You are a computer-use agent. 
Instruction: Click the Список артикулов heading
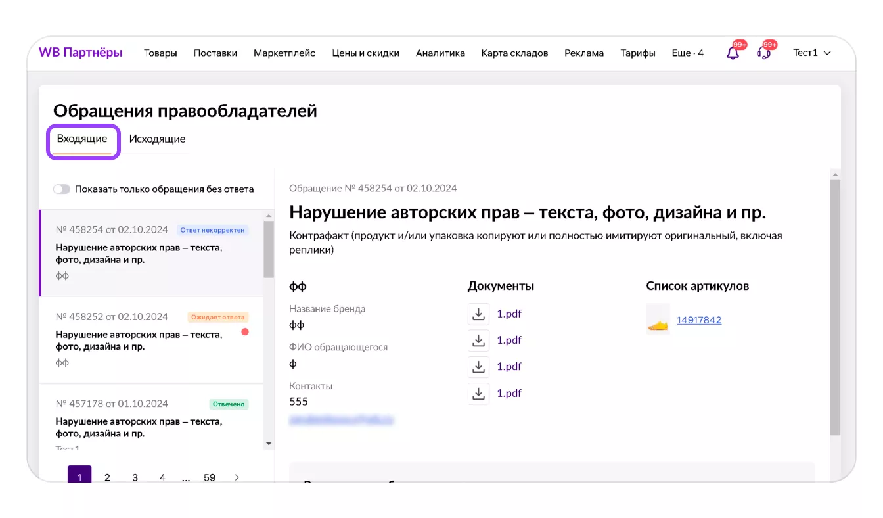point(698,286)
